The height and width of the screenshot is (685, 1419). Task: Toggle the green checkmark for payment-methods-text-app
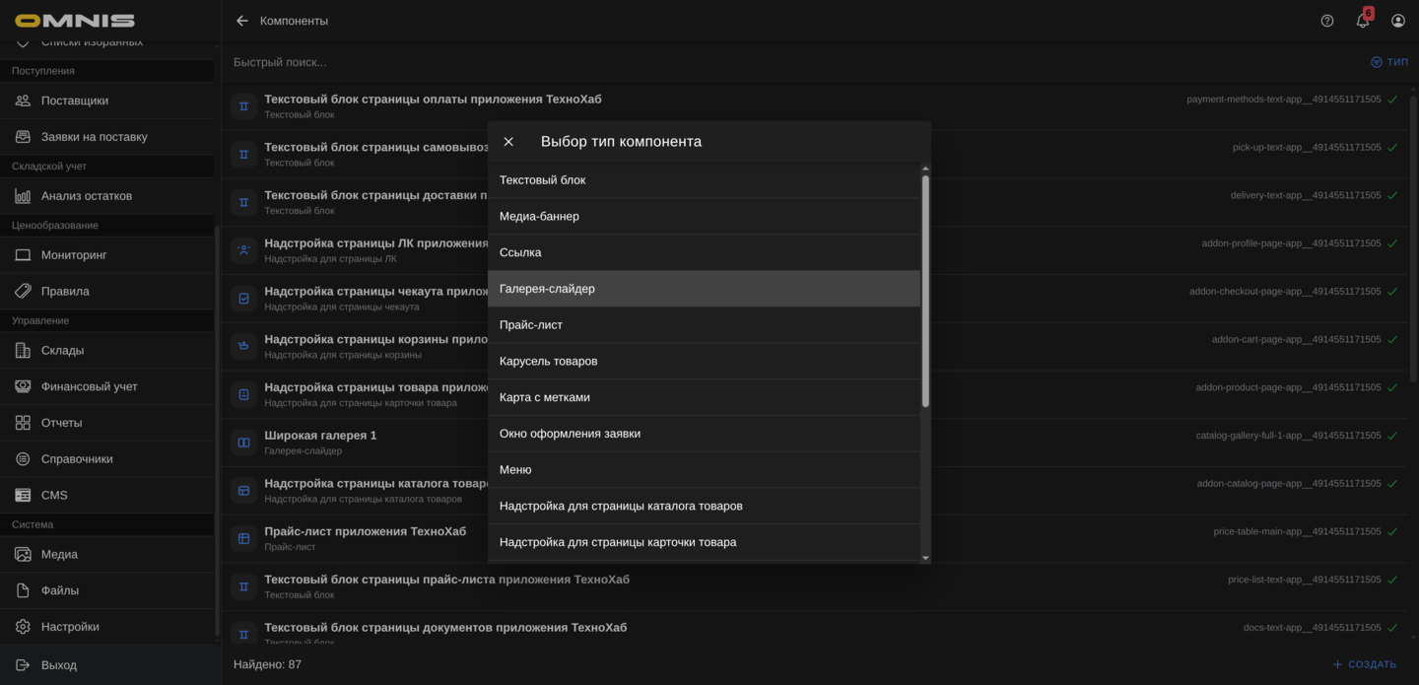pyautogui.click(x=1391, y=99)
